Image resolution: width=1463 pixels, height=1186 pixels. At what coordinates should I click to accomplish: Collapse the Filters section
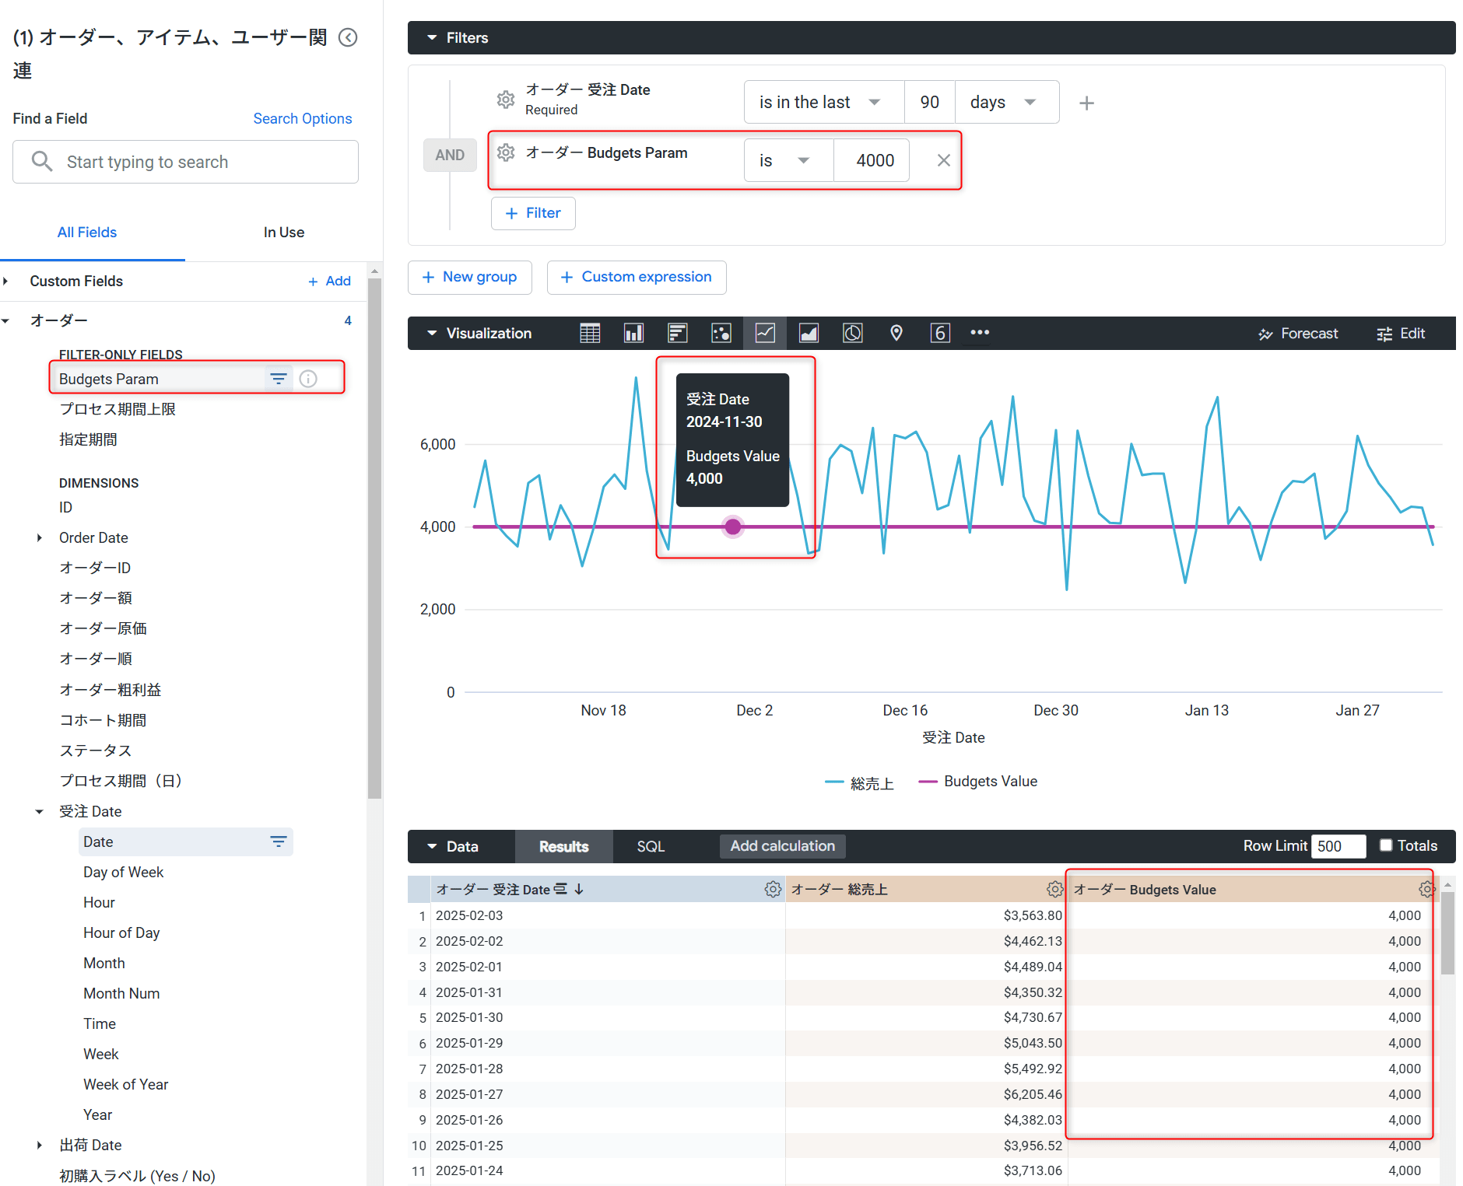point(432,37)
